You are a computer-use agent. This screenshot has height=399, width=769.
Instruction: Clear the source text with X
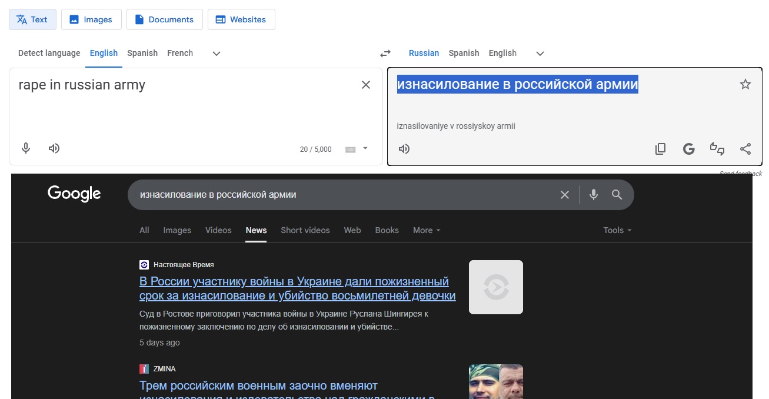point(366,85)
